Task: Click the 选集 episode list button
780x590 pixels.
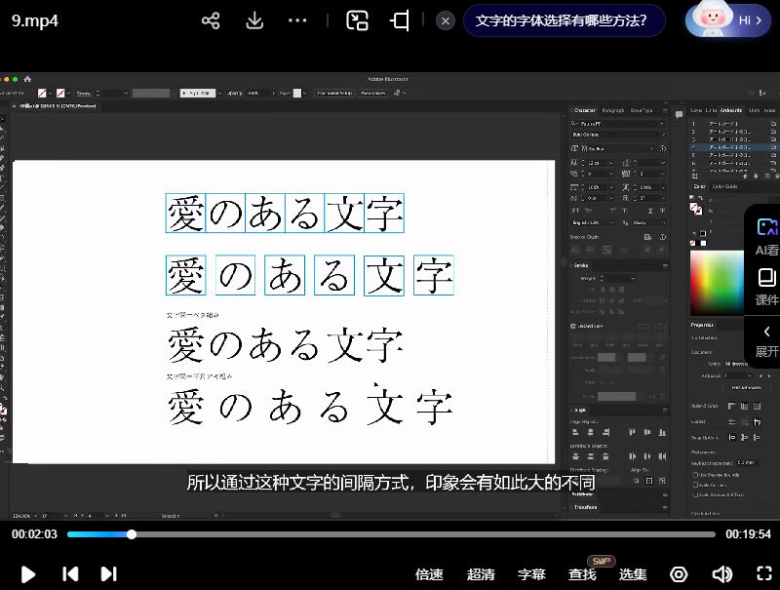Action: pyautogui.click(x=634, y=574)
